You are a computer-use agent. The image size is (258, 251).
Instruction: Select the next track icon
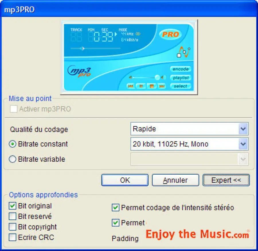coord(162,86)
